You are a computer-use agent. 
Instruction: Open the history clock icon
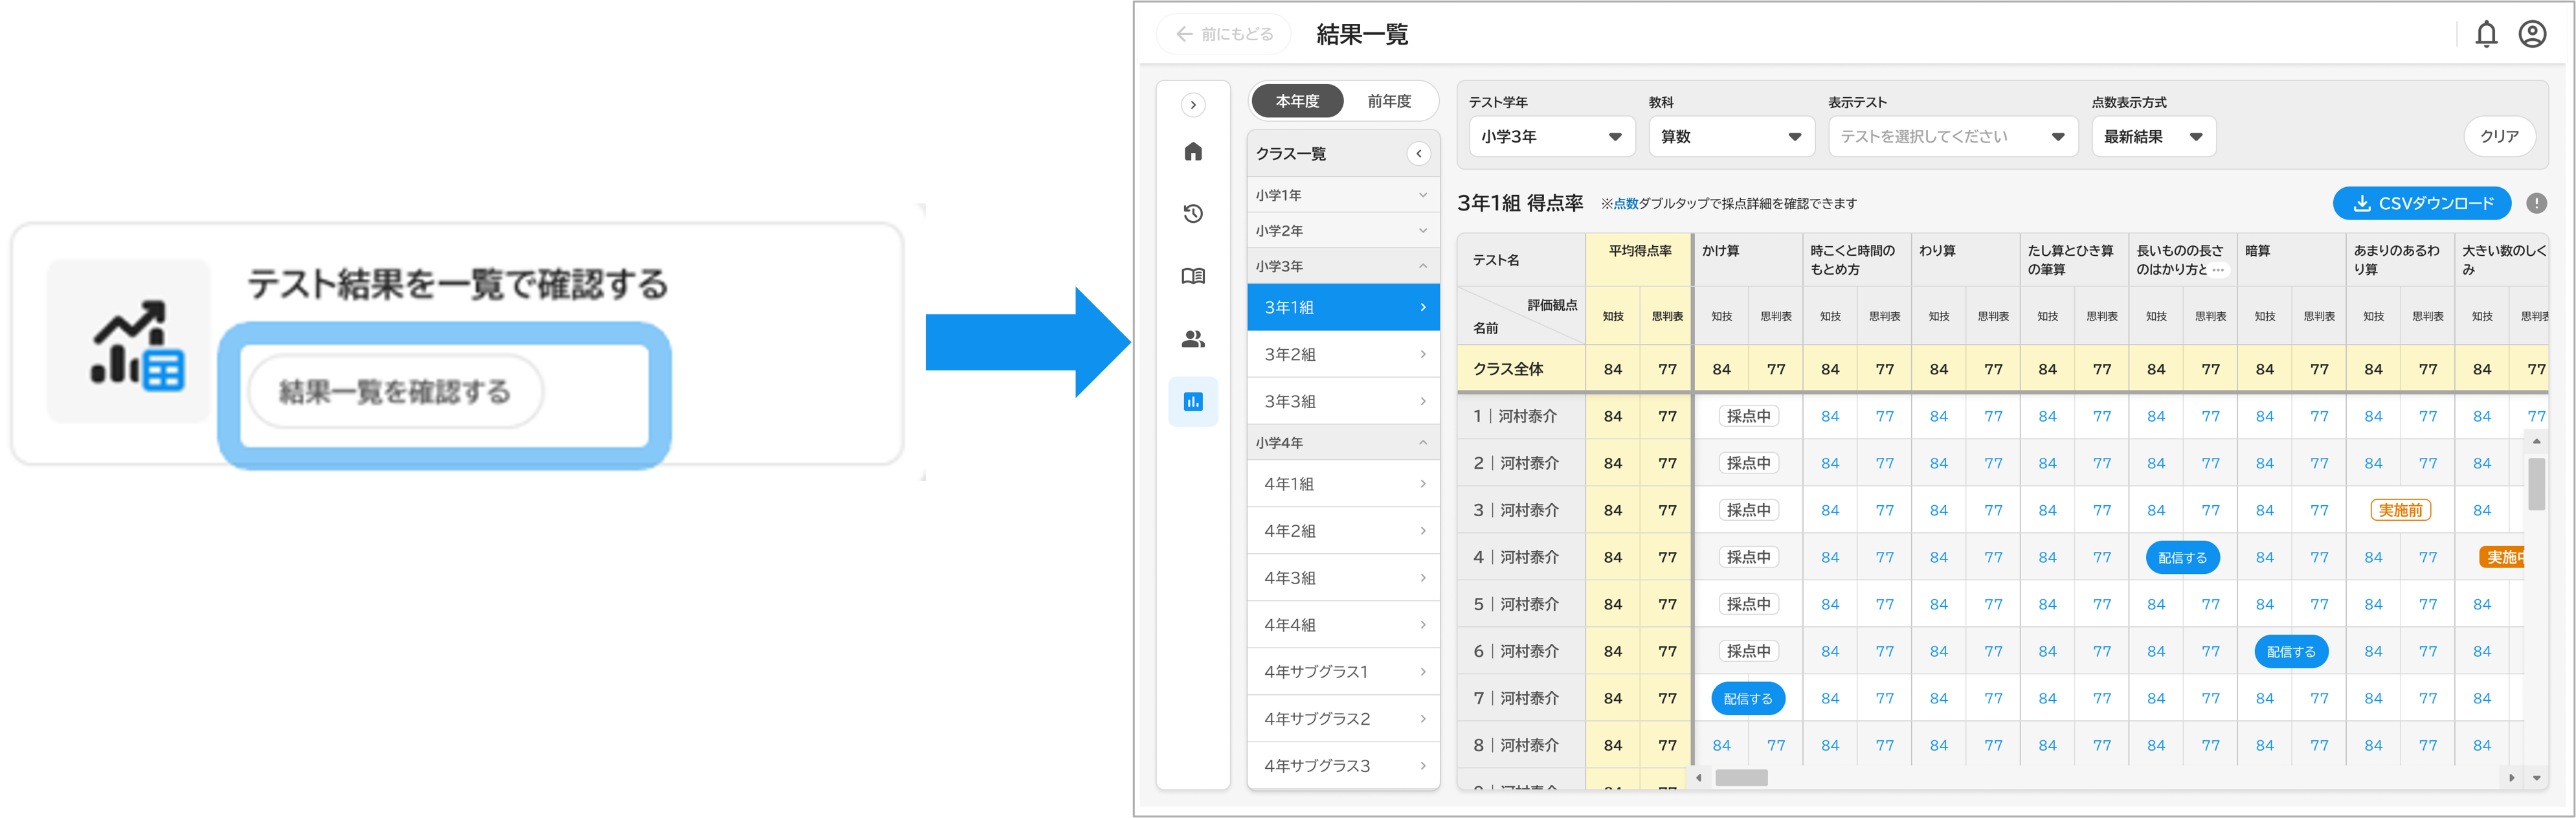click(x=1193, y=213)
